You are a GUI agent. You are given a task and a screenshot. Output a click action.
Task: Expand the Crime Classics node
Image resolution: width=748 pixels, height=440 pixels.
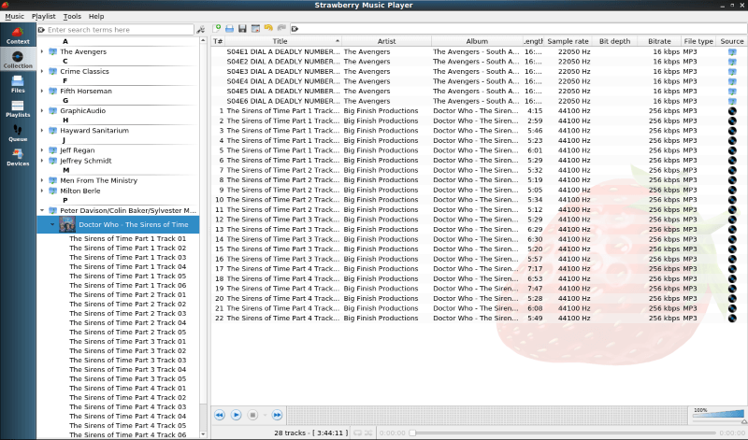[x=42, y=71]
